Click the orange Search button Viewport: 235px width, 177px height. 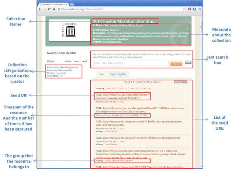pyautogui.click(x=176, y=63)
